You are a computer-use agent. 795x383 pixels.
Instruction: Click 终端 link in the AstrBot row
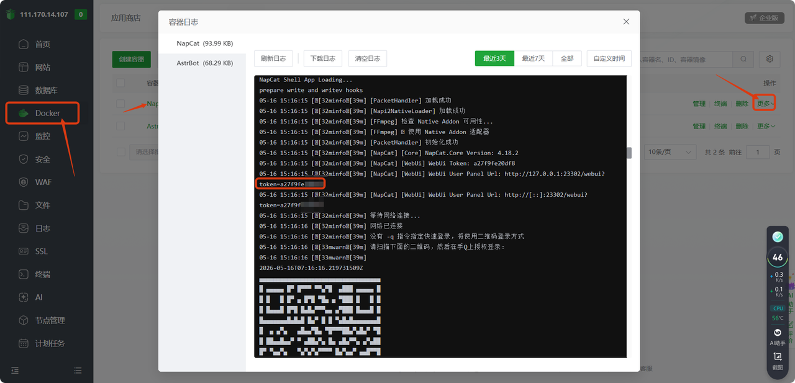coord(720,126)
